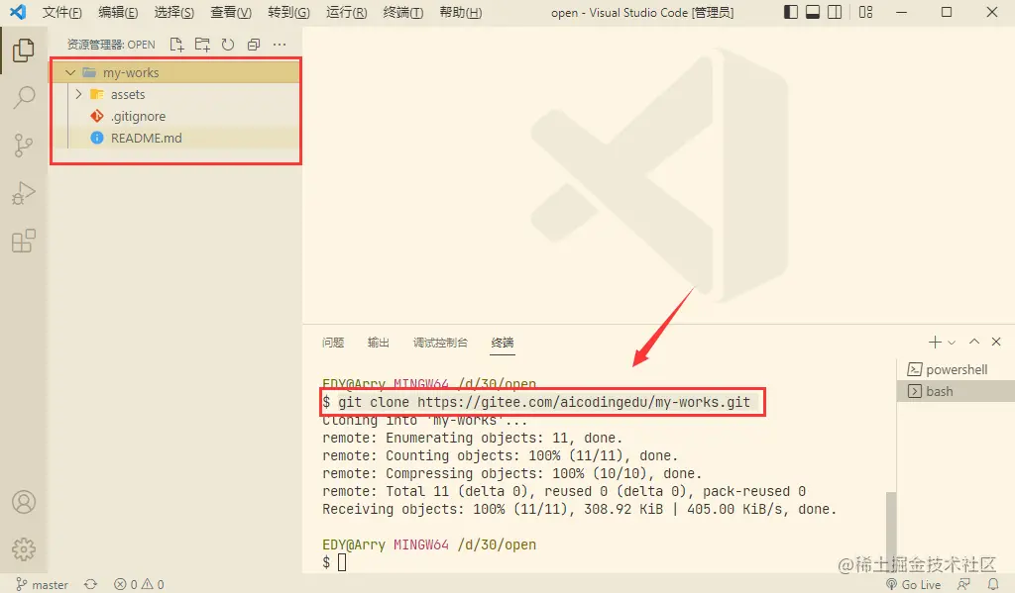Open the Run and Debug view
Screen dimensions: 1015x593
pyautogui.click(x=24, y=193)
